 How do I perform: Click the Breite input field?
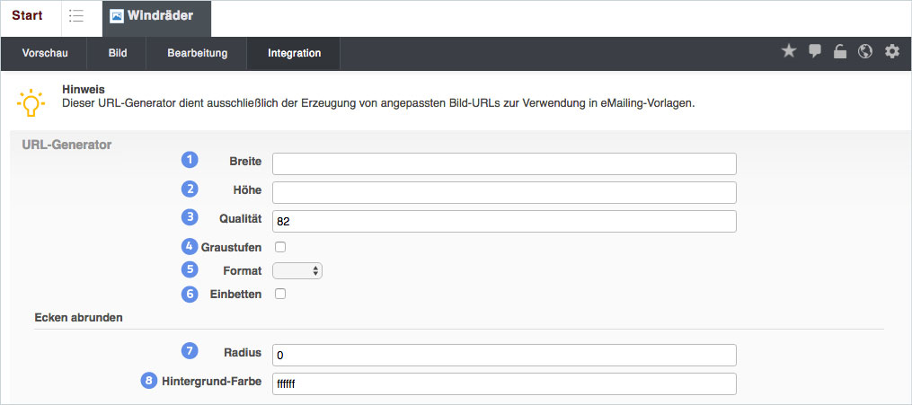point(504,163)
